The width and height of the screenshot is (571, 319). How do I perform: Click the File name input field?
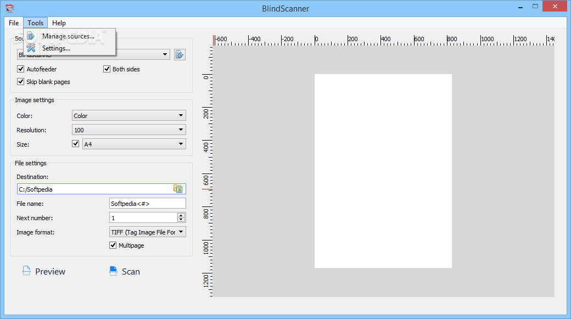[148, 204]
